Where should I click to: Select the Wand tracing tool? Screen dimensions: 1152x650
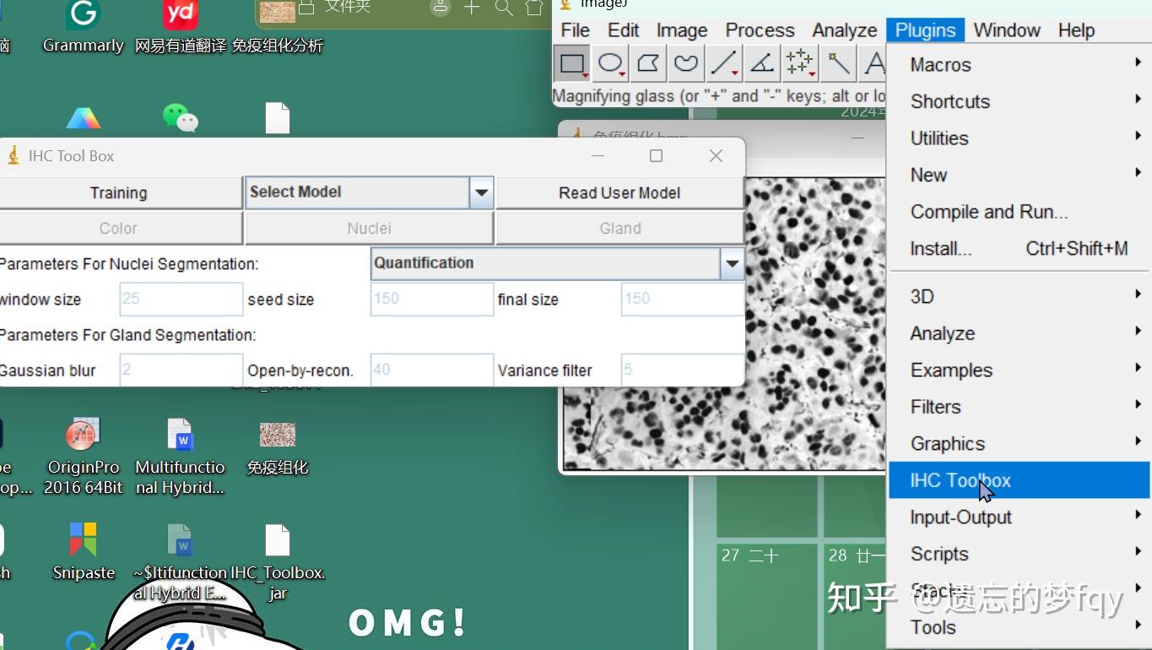(837, 63)
